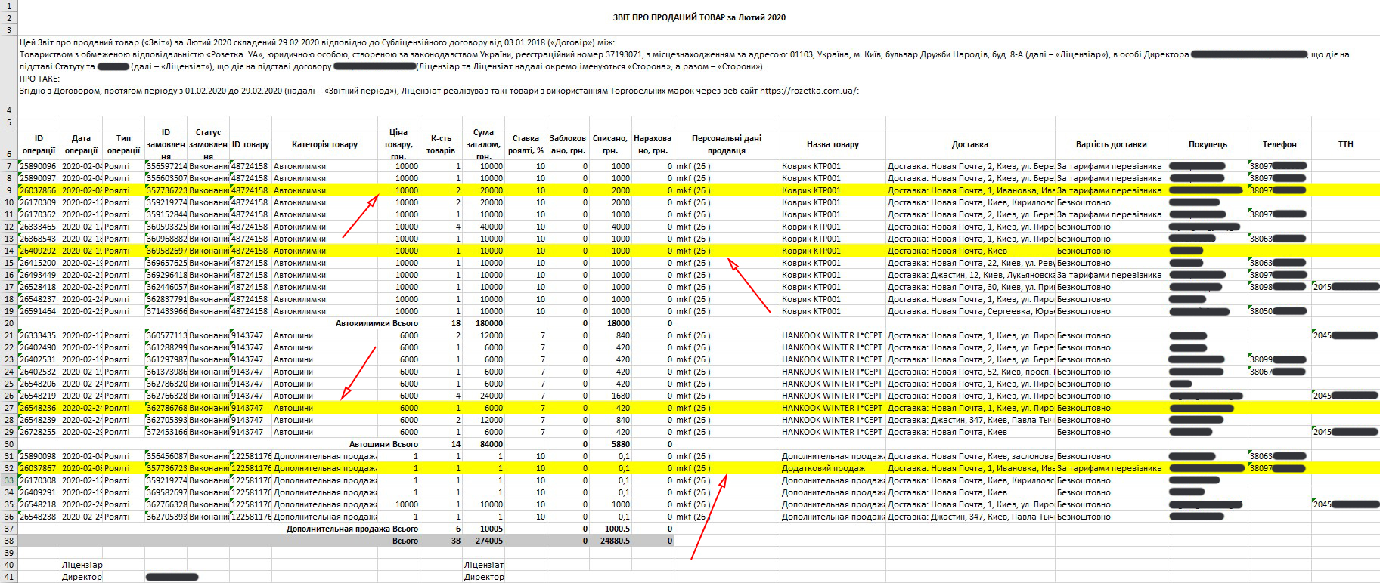Click the "ТТН" header cell
Image resolution: width=1380 pixels, height=583 pixels.
tap(1345, 144)
